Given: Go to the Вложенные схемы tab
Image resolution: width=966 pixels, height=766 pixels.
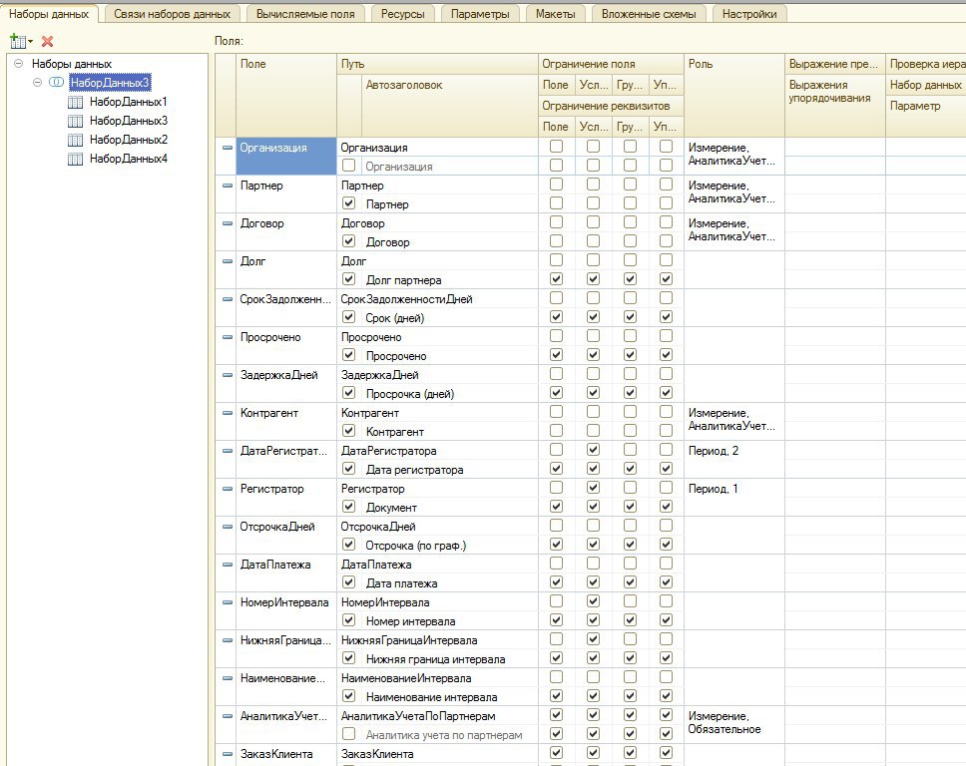Looking at the screenshot, I should pyautogui.click(x=649, y=14).
